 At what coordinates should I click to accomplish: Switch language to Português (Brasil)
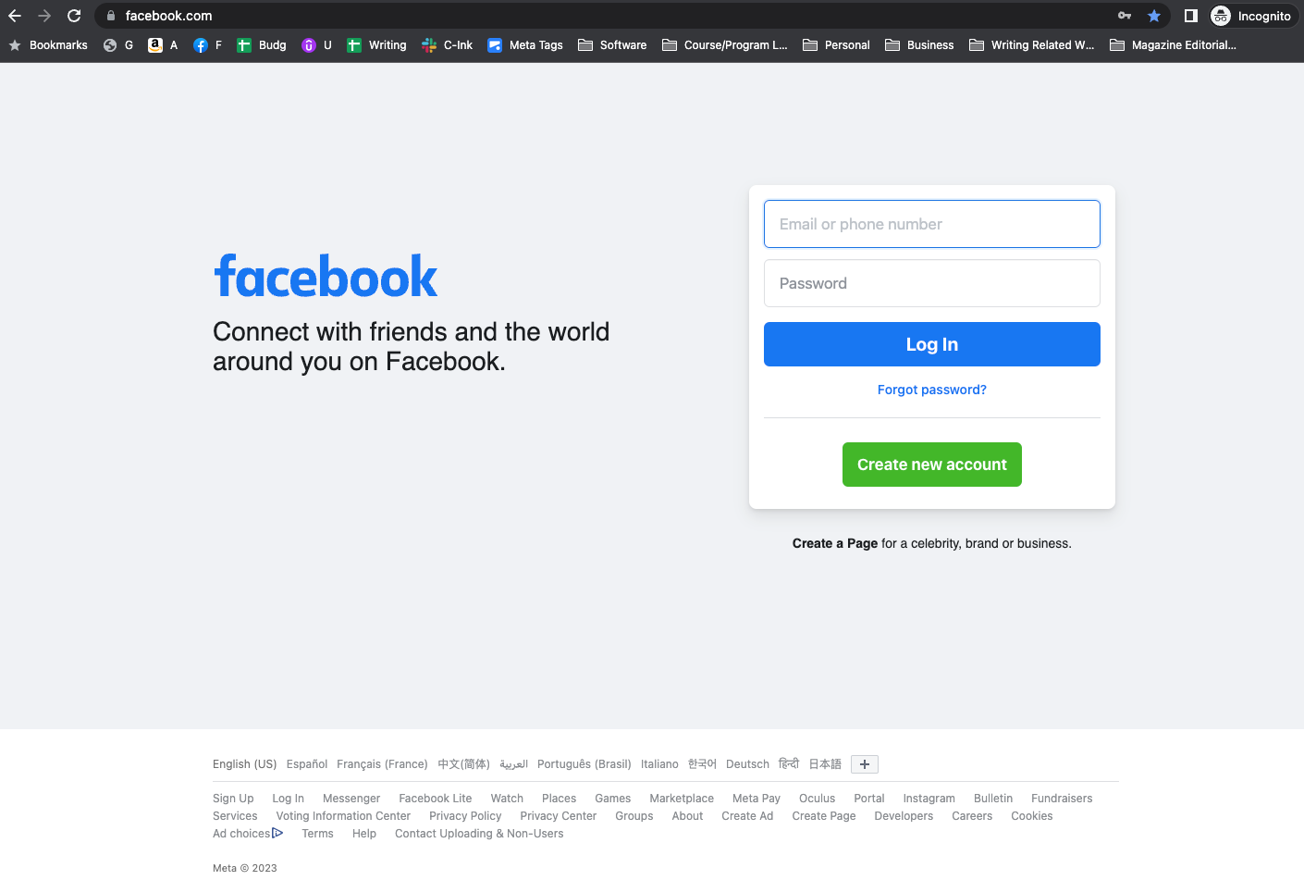[584, 764]
